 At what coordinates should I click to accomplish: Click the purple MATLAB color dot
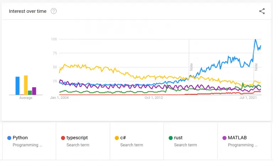(224, 138)
